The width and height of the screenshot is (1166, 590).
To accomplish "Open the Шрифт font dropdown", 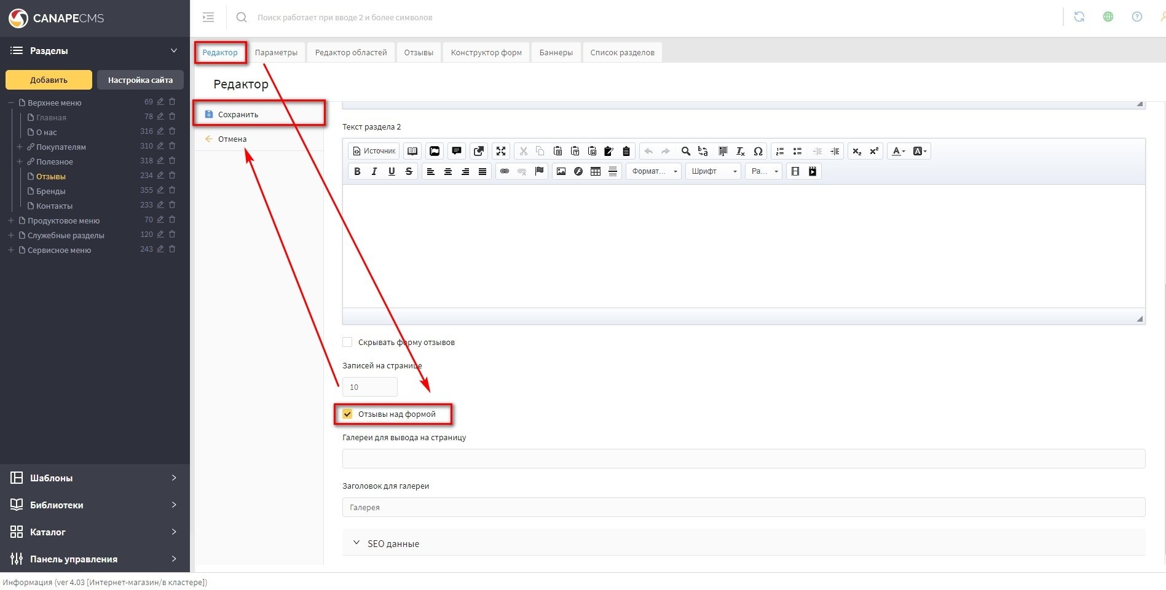I will pyautogui.click(x=713, y=172).
